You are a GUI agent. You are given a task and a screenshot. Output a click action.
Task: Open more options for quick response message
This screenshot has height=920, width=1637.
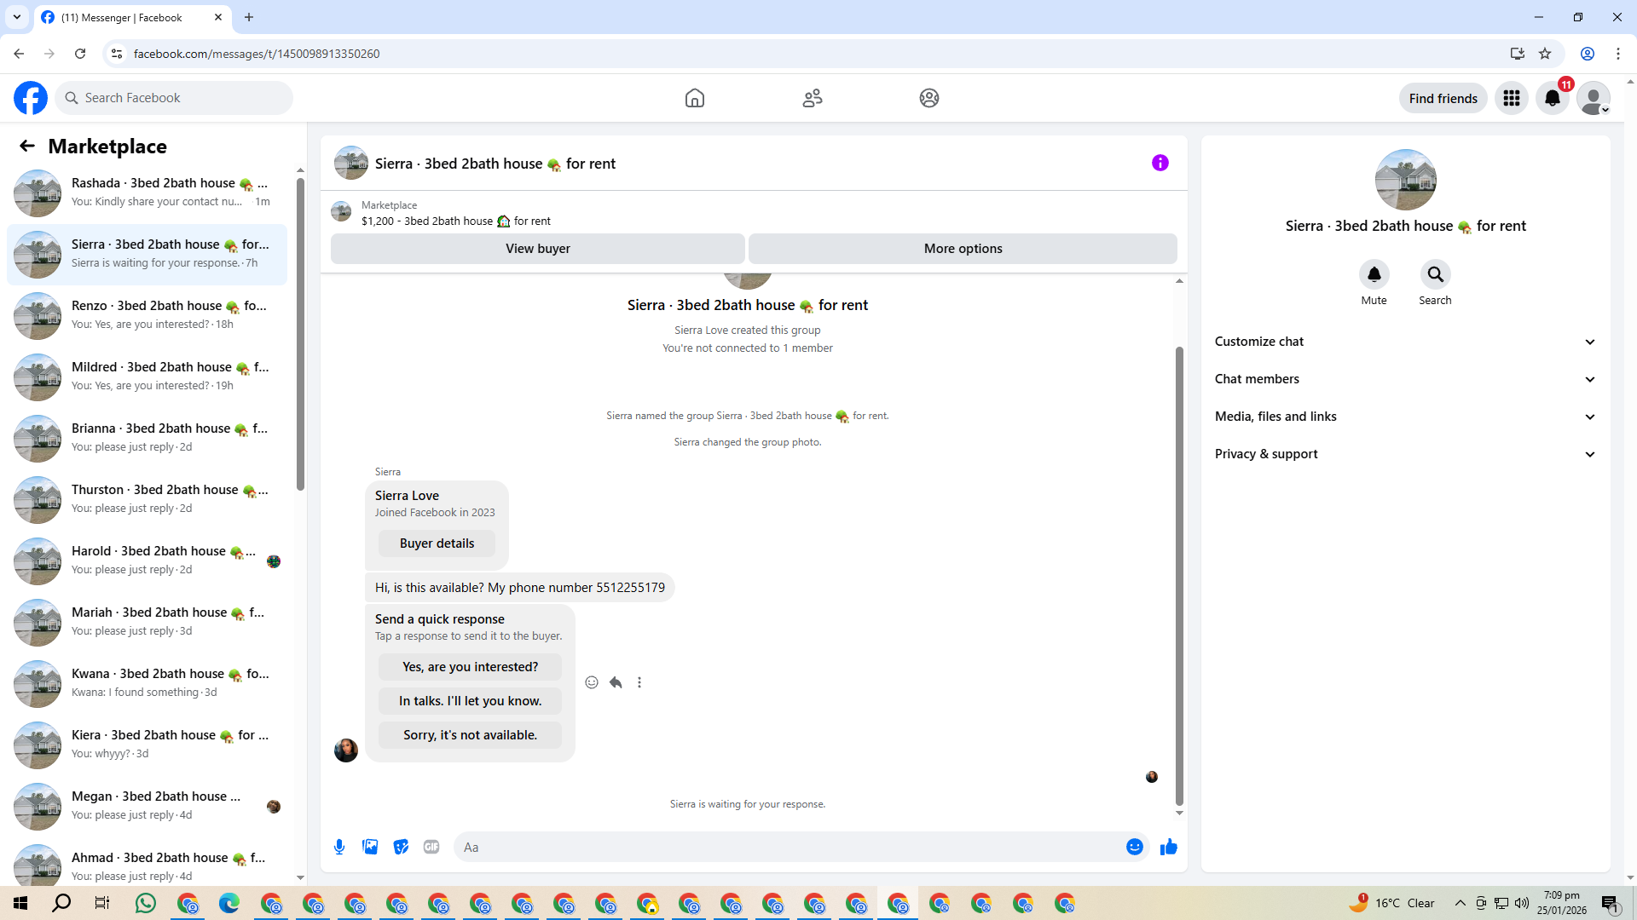pyautogui.click(x=639, y=682)
